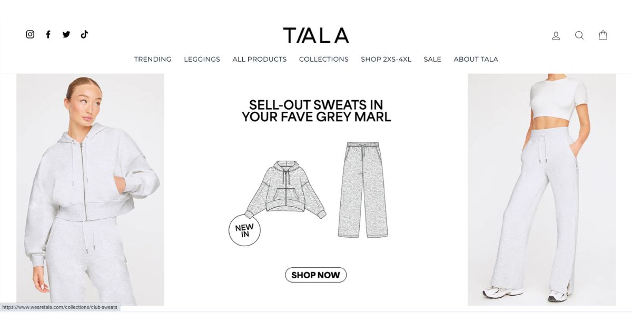Click the Shop Now button
The image size is (632, 331).
(x=316, y=275)
